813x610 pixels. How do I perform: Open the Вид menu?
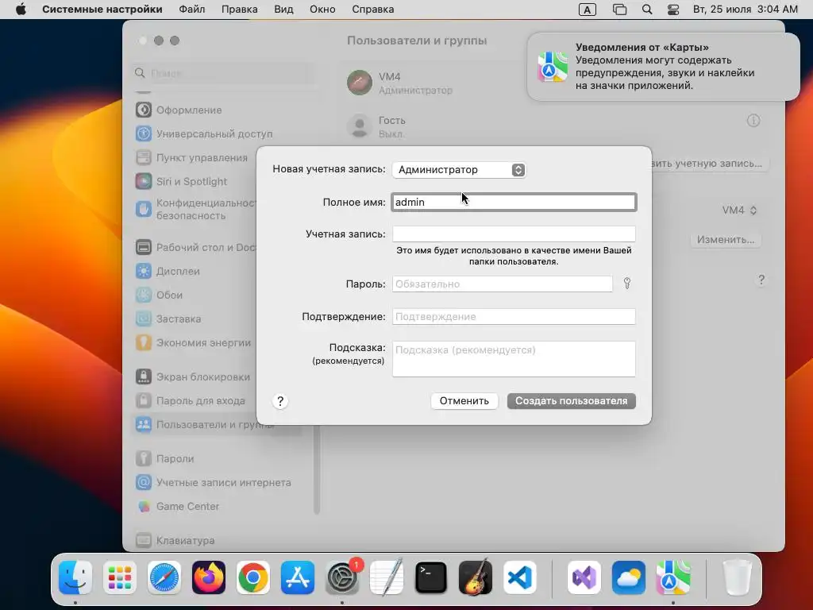283,10
